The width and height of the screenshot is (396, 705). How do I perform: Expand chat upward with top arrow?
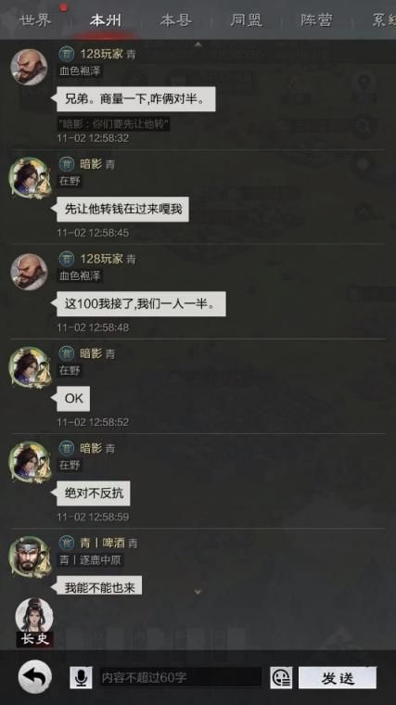tap(198, 45)
